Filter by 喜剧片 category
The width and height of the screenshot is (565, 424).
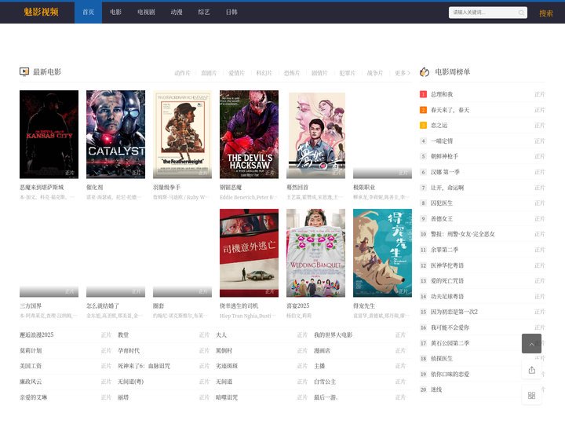[x=209, y=73]
